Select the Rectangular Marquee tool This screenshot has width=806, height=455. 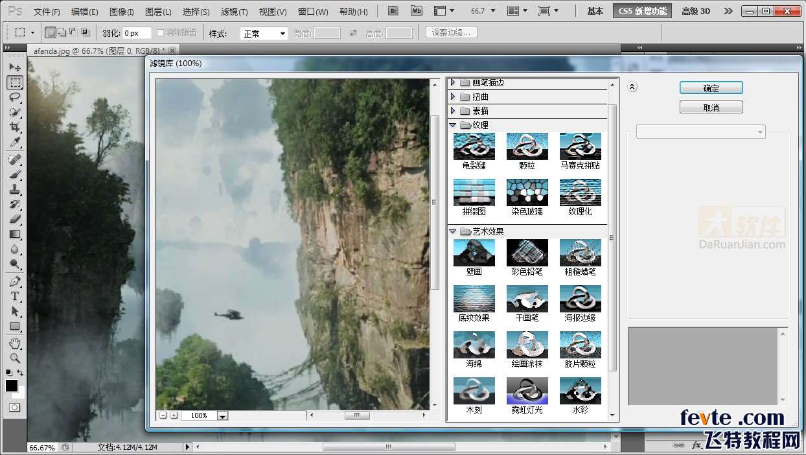15,83
